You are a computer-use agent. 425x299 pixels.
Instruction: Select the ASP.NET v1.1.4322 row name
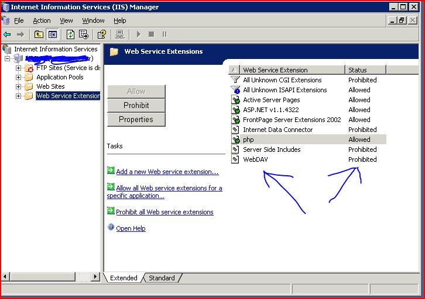(x=271, y=110)
